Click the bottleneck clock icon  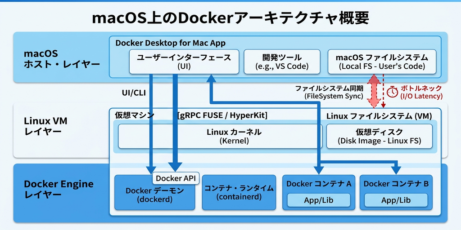393,92
